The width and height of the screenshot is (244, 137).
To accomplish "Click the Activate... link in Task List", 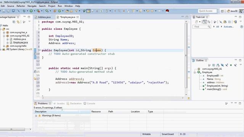I will pyautogui.click(x=228, y=27).
